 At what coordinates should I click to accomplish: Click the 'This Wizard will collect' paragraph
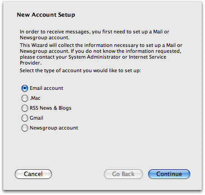click(x=101, y=54)
